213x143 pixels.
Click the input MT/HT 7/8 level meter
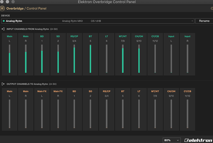tap(123, 59)
